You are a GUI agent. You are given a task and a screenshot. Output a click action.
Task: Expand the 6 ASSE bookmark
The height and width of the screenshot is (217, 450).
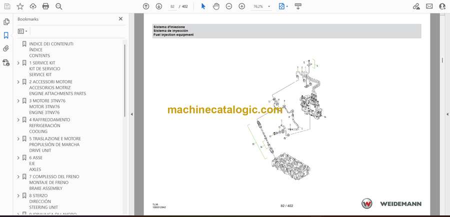(x=18, y=158)
